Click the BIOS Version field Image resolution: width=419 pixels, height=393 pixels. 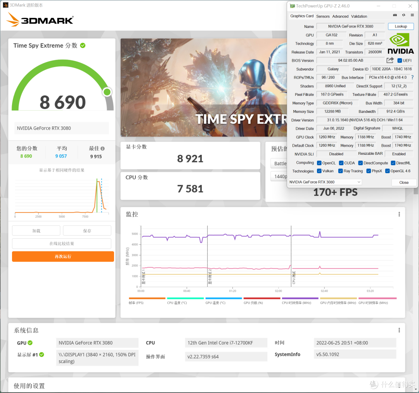pyautogui.click(x=351, y=61)
